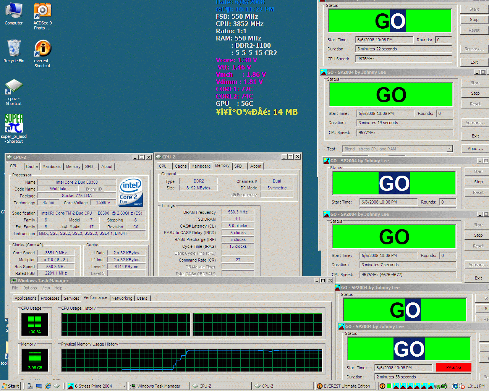Click the About button beside the Test dropdown
This screenshot has width=489, height=391.
click(x=475, y=149)
